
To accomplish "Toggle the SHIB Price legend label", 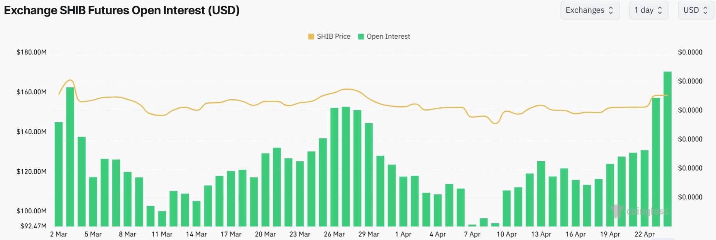I will tap(333, 36).
